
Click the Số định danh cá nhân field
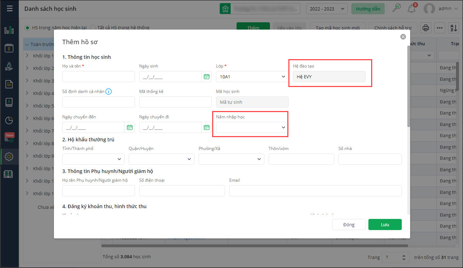(98, 102)
